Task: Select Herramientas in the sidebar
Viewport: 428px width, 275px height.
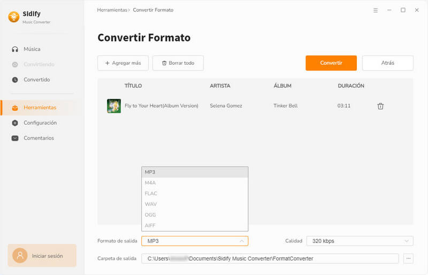Action: [x=40, y=108]
